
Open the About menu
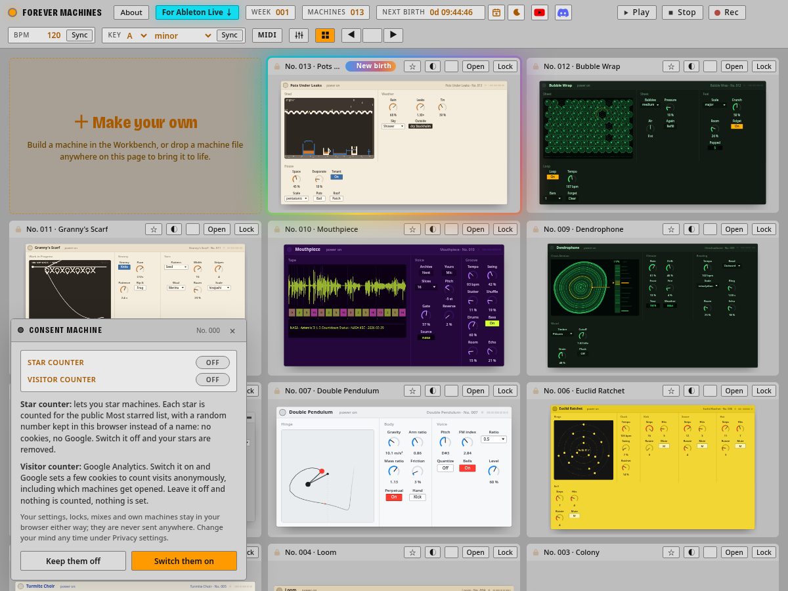pyautogui.click(x=131, y=12)
